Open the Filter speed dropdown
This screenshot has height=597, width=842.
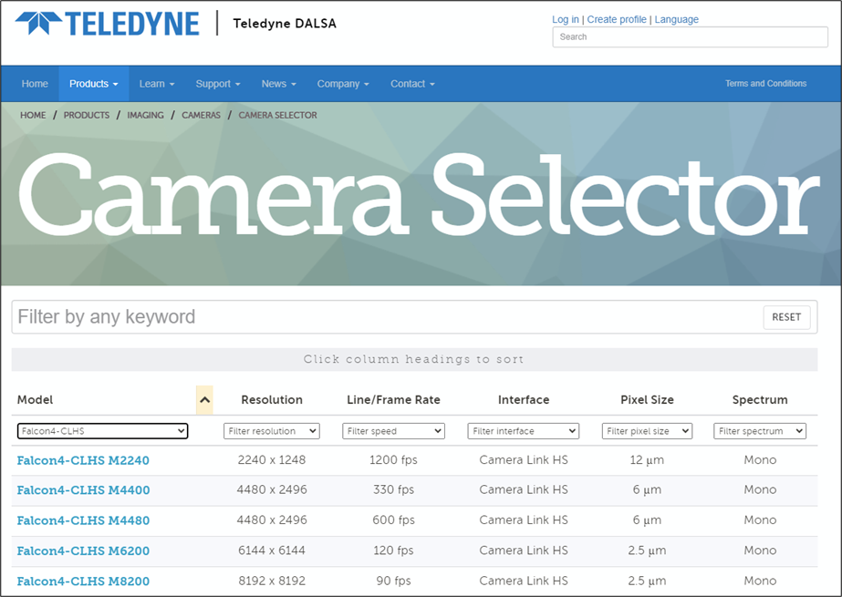[x=393, y=431]
